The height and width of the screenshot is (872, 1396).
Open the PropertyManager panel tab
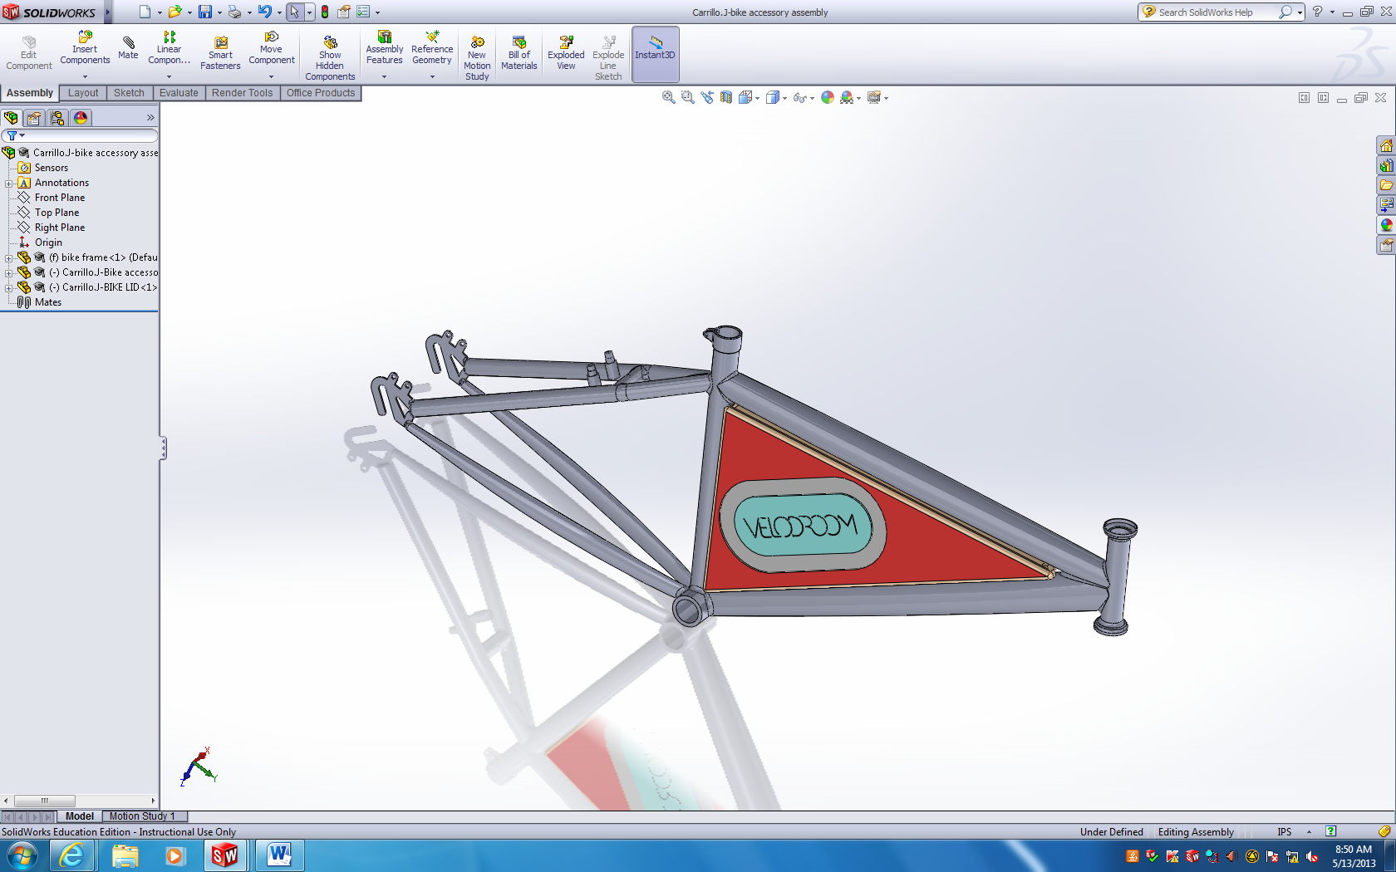point(34,118)
